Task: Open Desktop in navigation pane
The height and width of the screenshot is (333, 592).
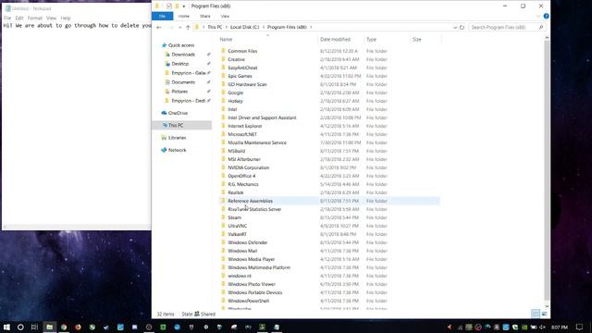Action: (179, 64)
